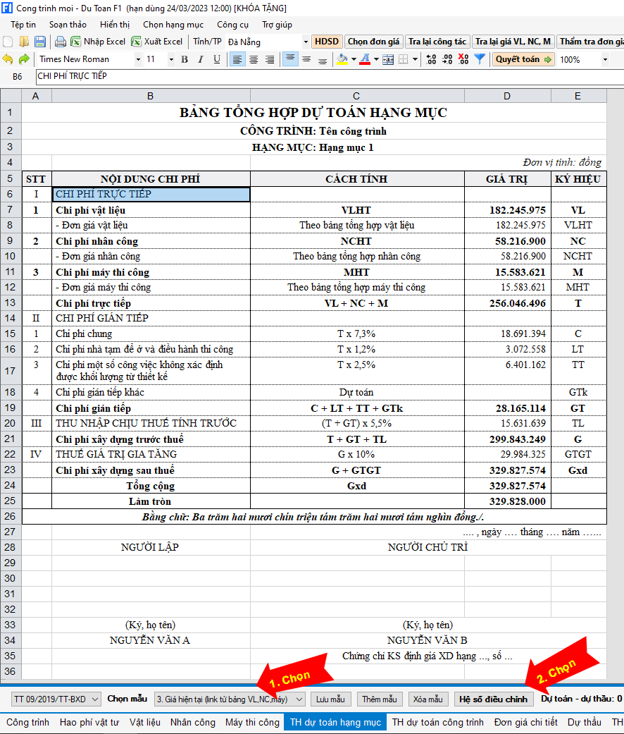Toggle bold formatting
The width and height of the screenshot is (624, 734).
(x=184, y=59)
